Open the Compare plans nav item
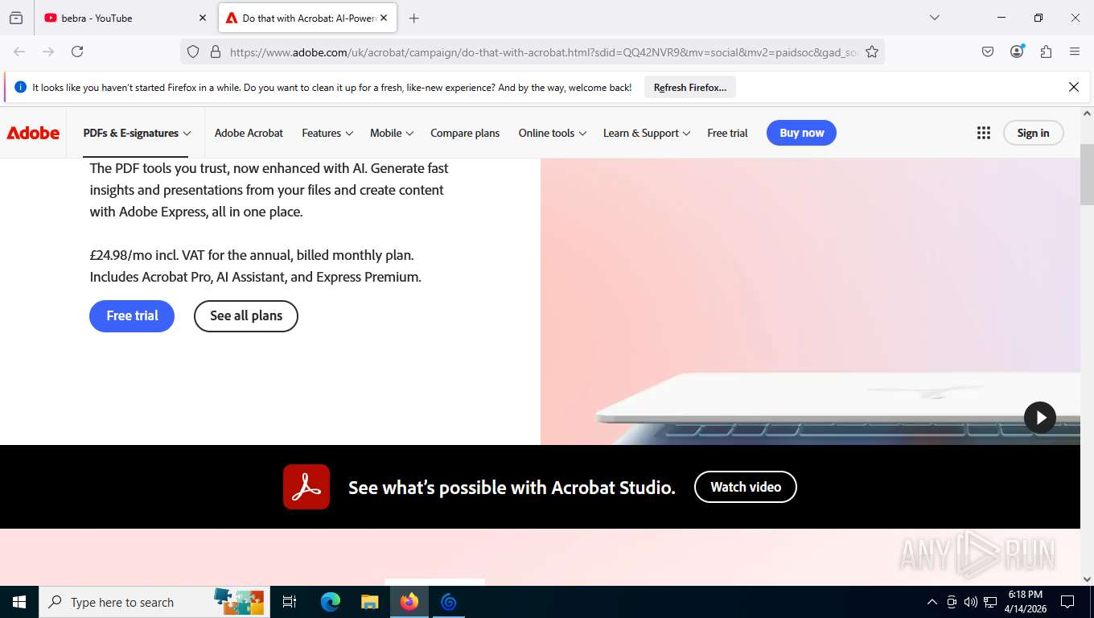Image resolution: width=1094 pixels, height=618 pixels. coord(465,133)
